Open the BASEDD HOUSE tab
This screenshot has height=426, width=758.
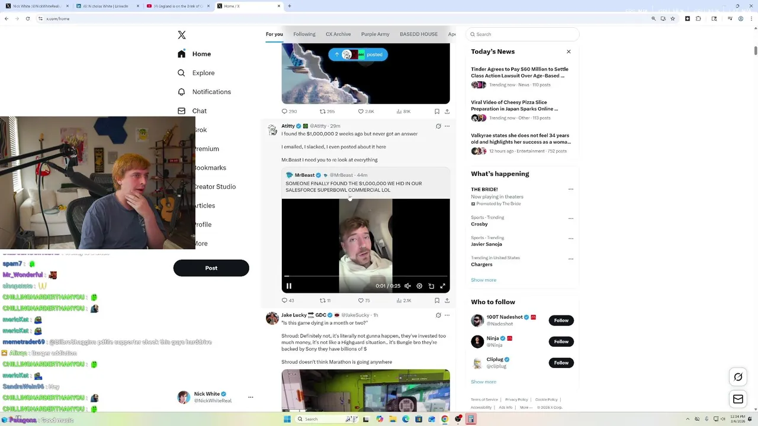pos(419,34)
